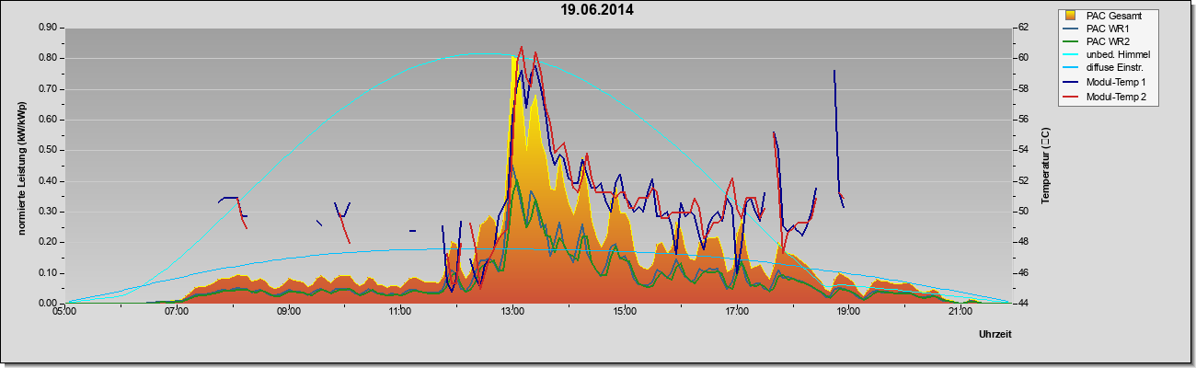The height and width of the screenshot is (368, 1196).
Task: Click the 21:00 time axis label
Action: click(x=960, y=311)
